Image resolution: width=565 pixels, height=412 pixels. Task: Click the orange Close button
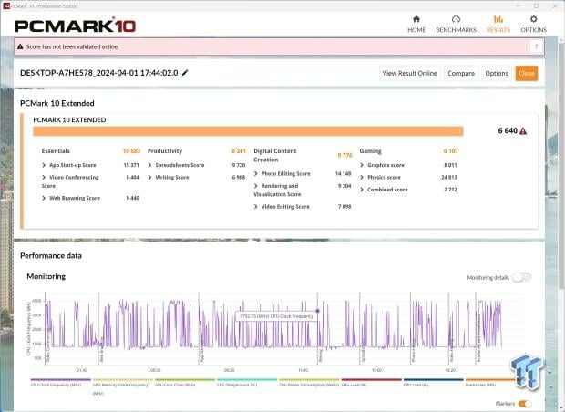[x=527, y=73]
